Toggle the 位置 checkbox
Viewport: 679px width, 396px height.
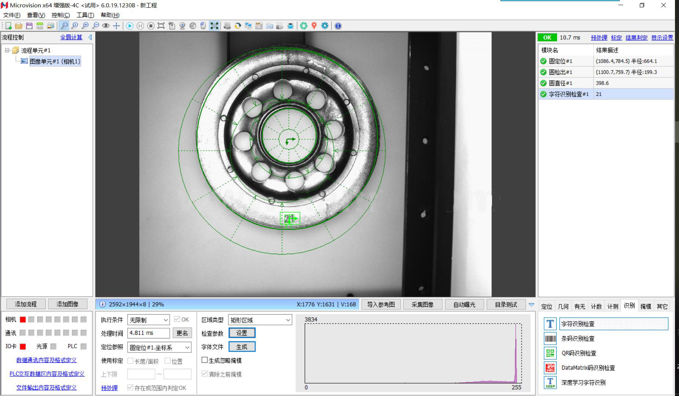(167, 361)
